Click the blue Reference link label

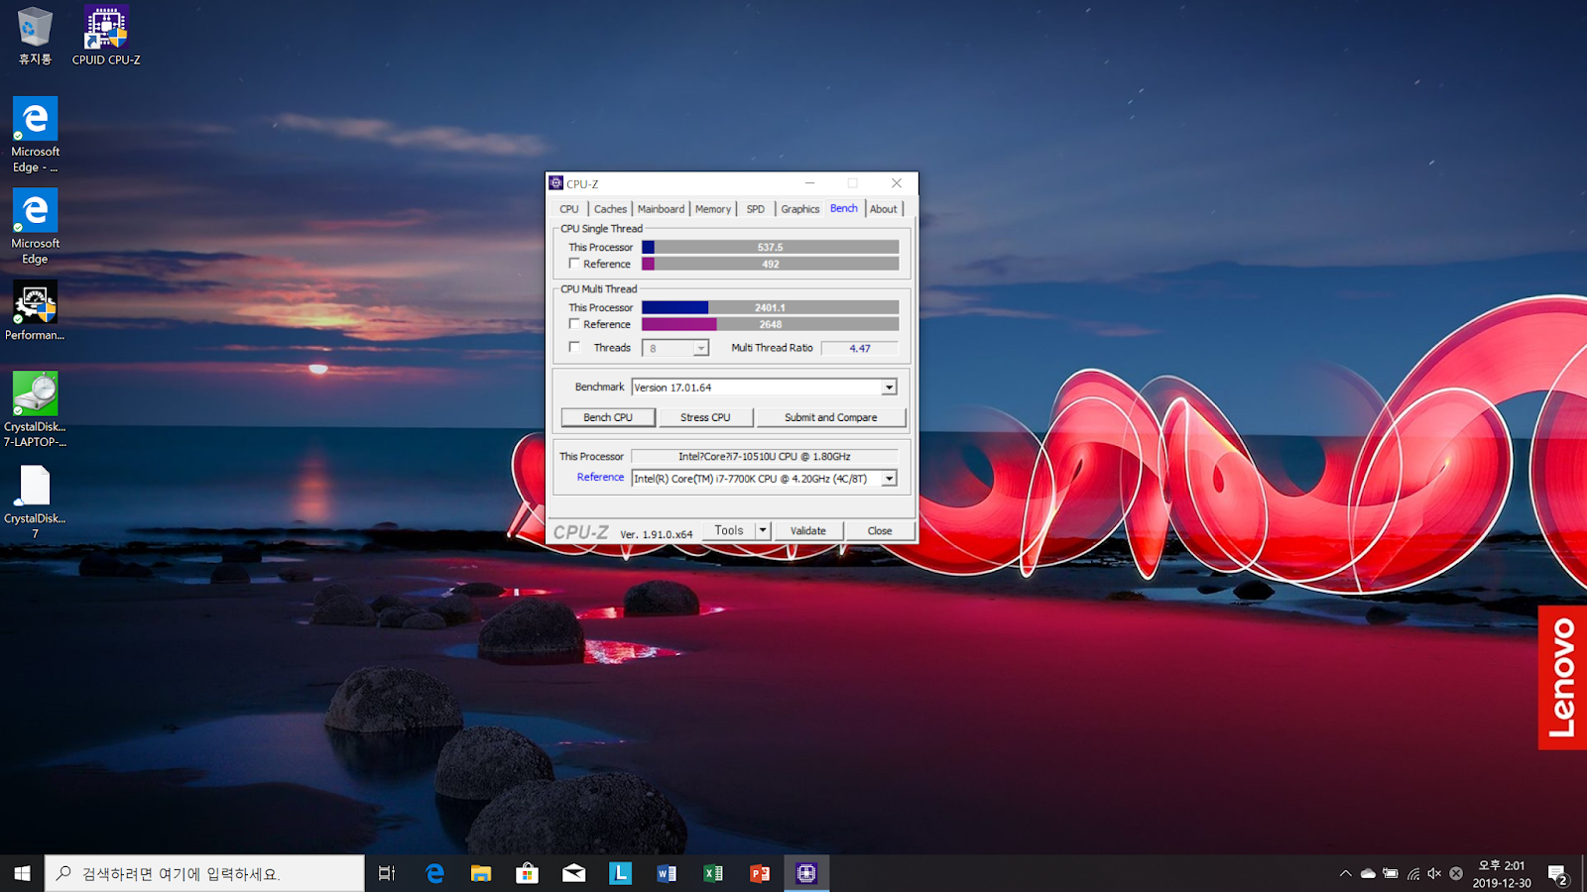[600, 477]
